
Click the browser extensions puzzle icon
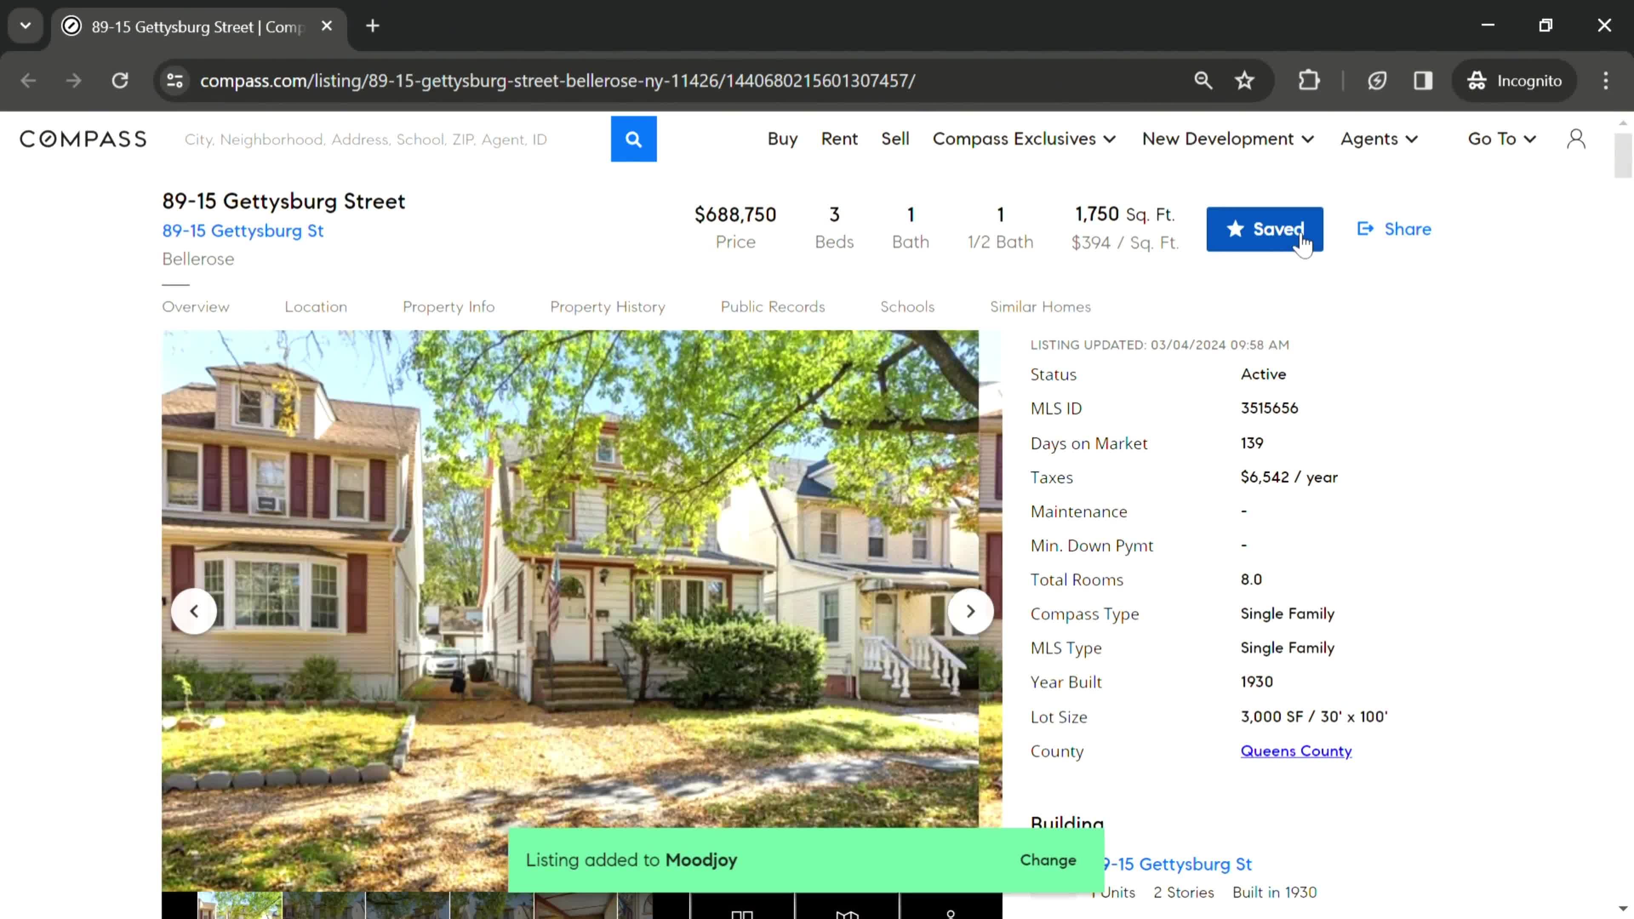[x=1310, y=80]
